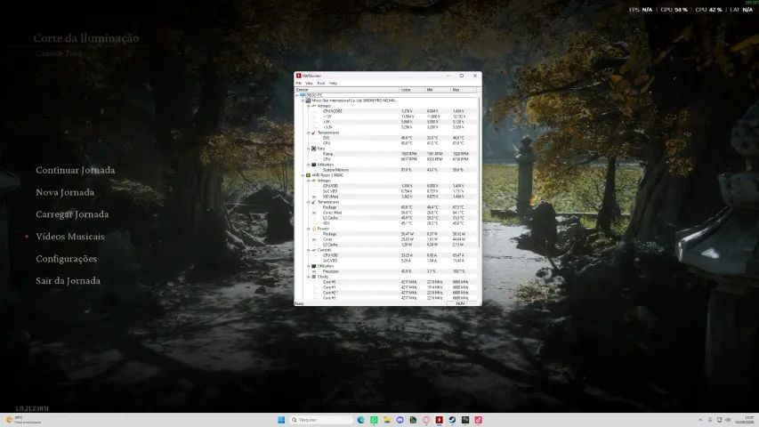Screen dimensions: 759x427
Task: Click the icon beside Clocks
Action: [314, 277]
